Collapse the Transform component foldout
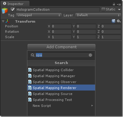 coord(3,21)
